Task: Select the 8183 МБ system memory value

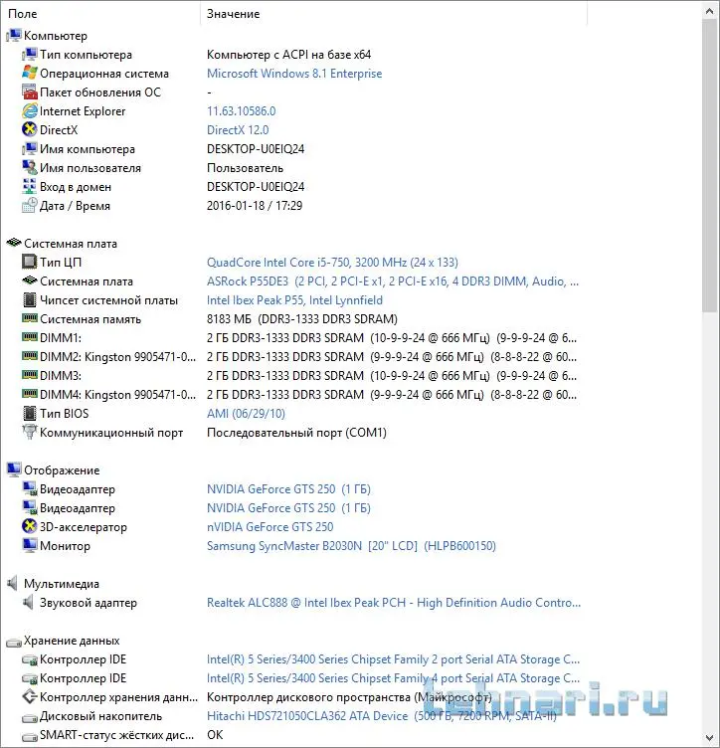Action: 302,319
